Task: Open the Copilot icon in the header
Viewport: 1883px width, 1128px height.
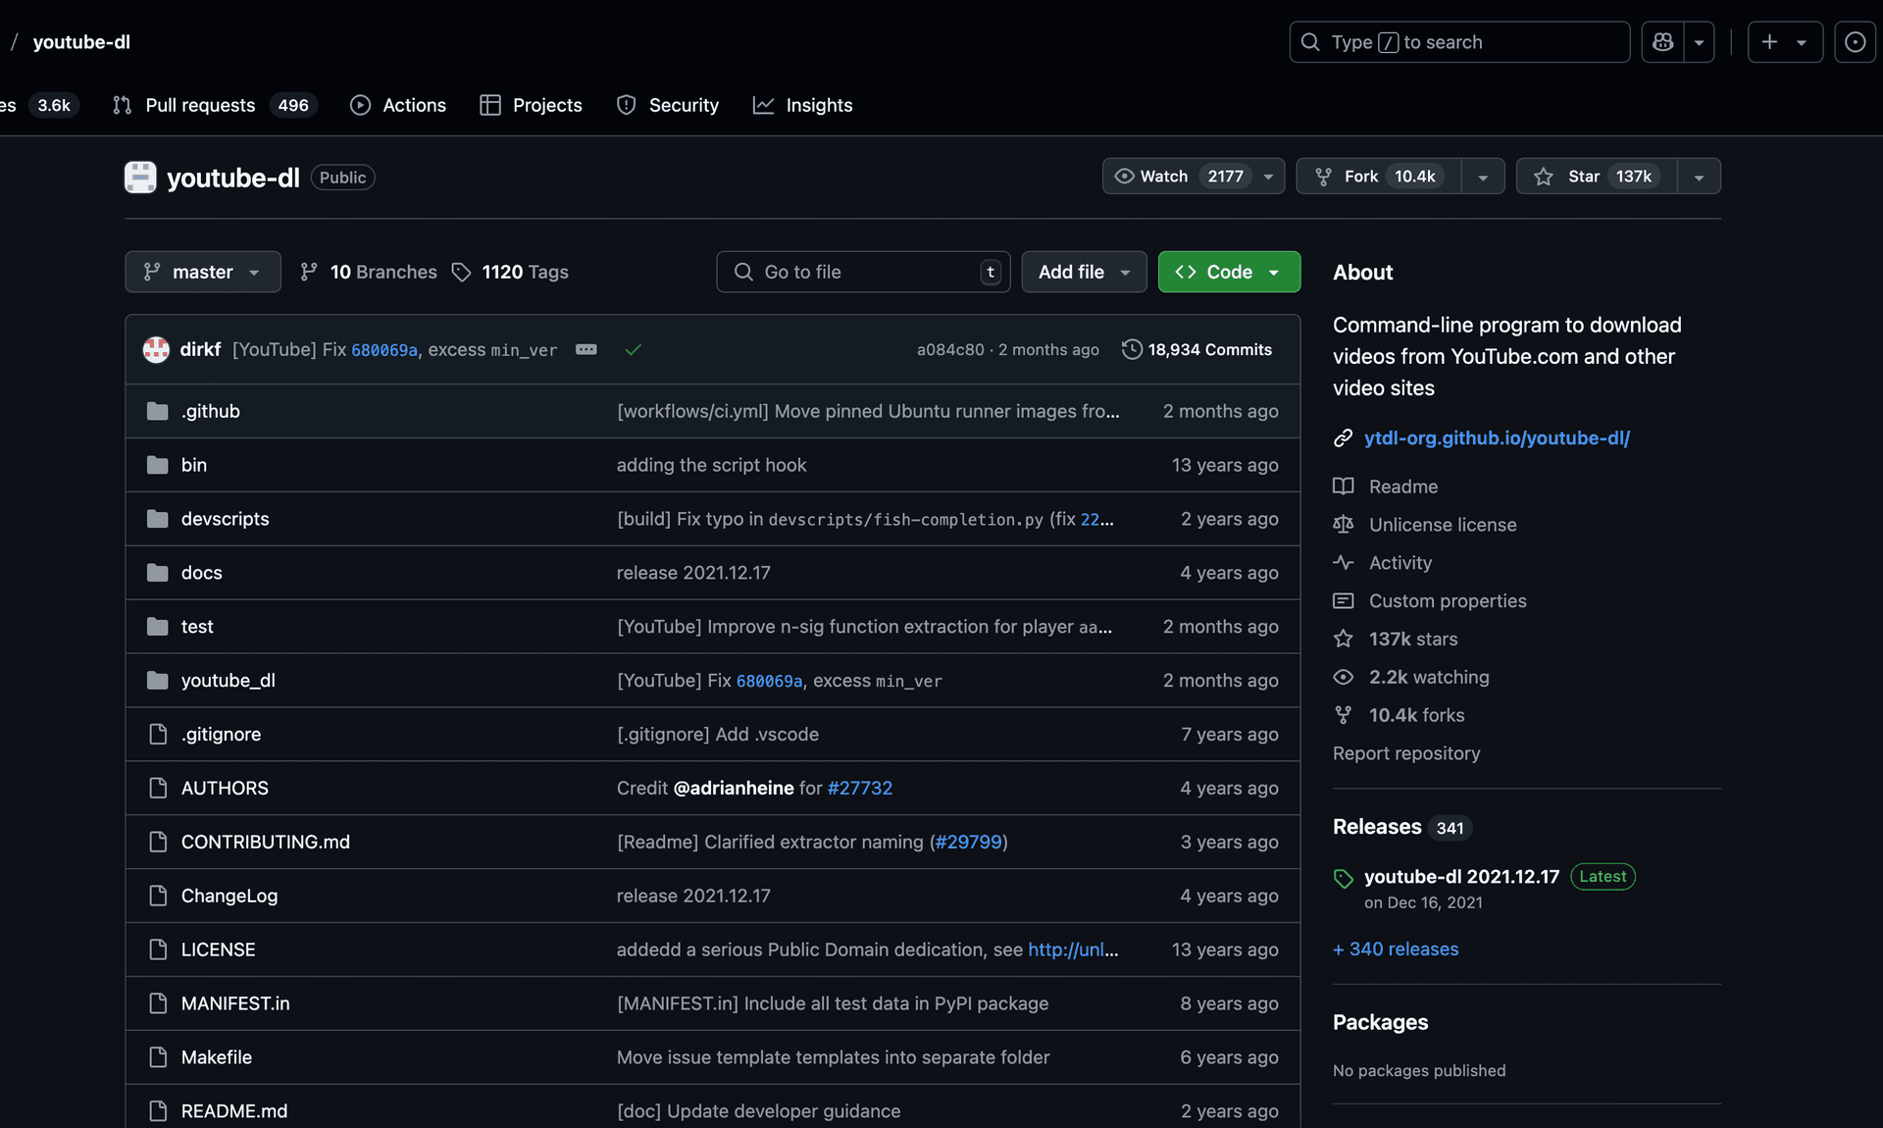Action: pos(1661,41)
